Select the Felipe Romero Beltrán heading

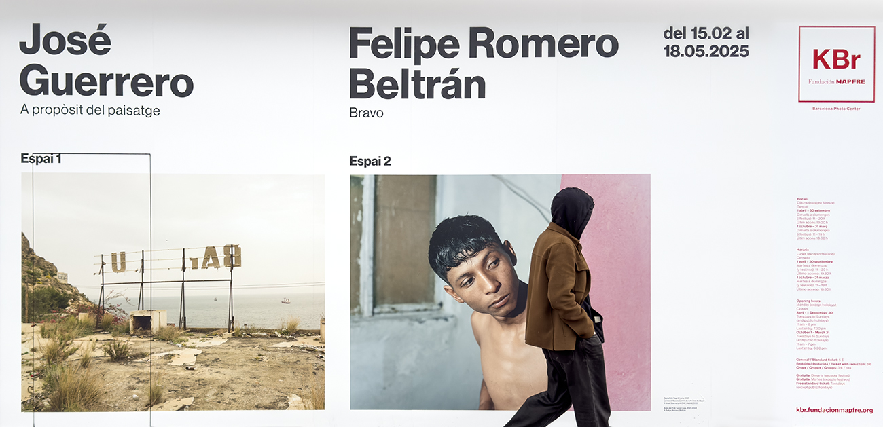(484, 63)
